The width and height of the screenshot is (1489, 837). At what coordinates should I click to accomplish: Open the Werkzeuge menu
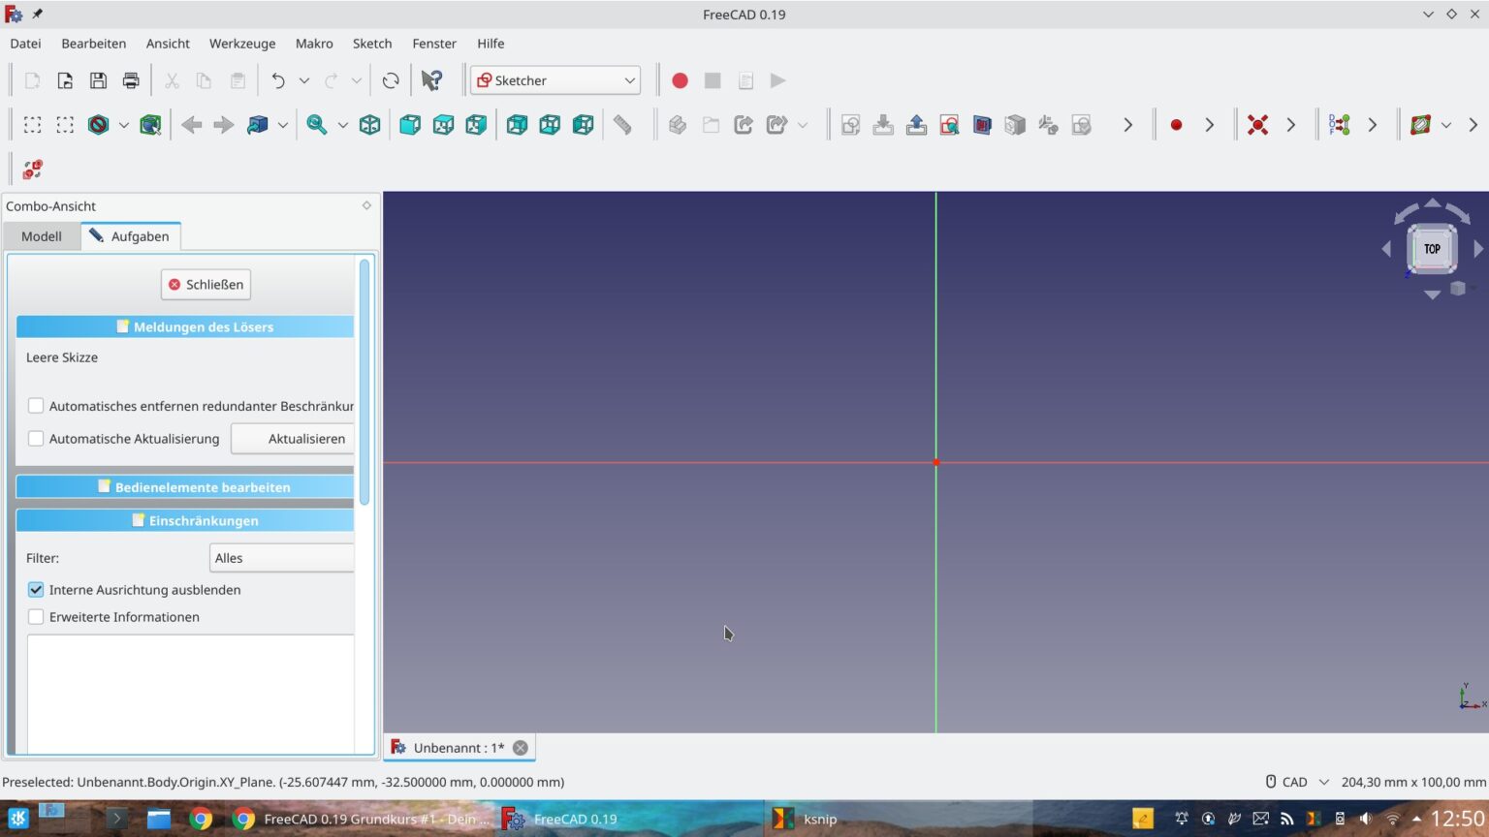242,44
